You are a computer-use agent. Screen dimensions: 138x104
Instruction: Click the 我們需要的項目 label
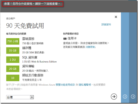(x=71, y=34)
